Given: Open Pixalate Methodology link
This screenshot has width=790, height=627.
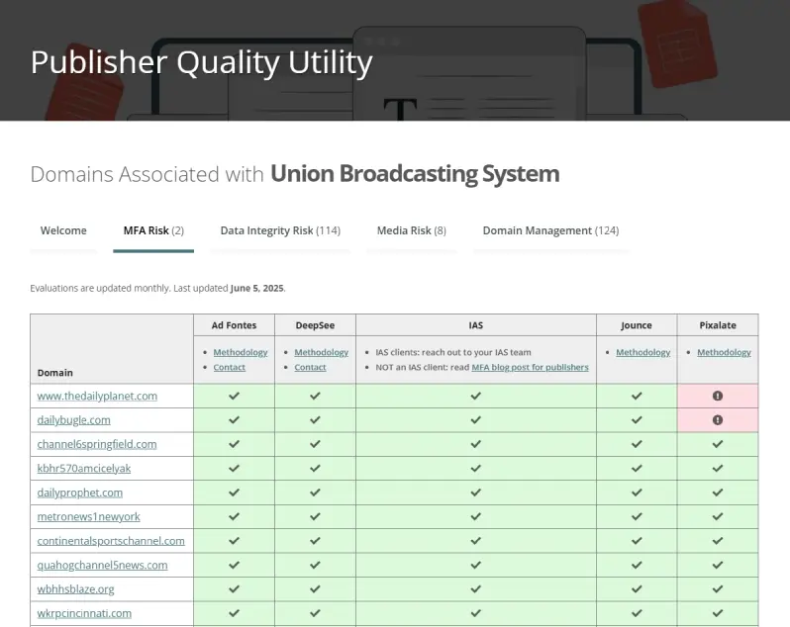Looking at the screenshot, I should pyautogui.click(x=724, y=352).
